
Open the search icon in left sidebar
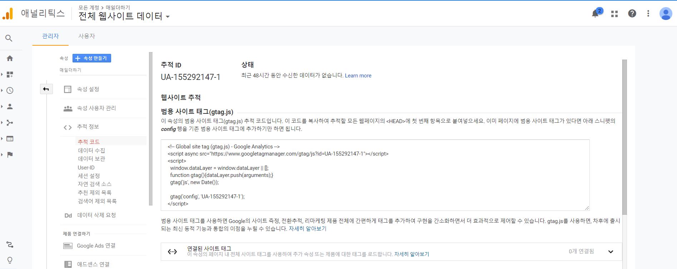(x=9, y=38)
